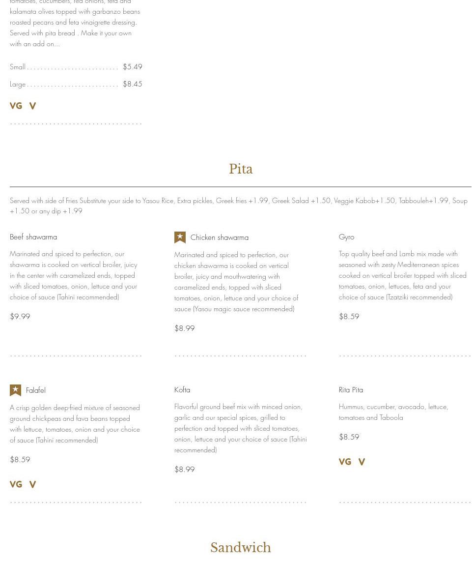This screenshot has width=474, height=561.
Task: Select the Small size $5.49 price
Action: coord(132,67)
